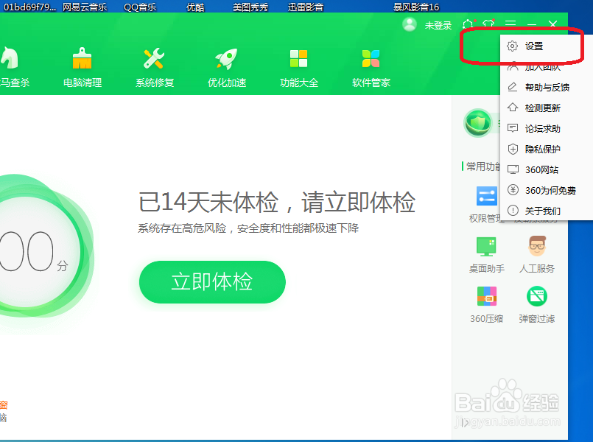Open the 软件管家 (Software Manager) icon
The height and width of the screenshot is (442, 593).
(369, 66)
